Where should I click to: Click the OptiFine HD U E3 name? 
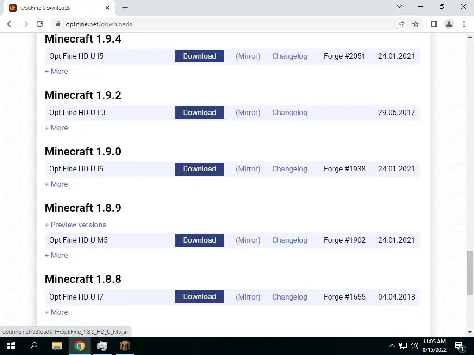coord(77,113)
